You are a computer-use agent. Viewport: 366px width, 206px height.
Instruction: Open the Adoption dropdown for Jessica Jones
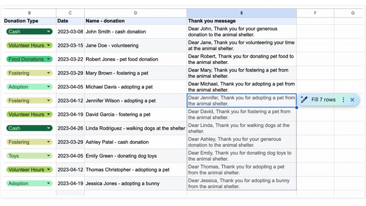49,183
